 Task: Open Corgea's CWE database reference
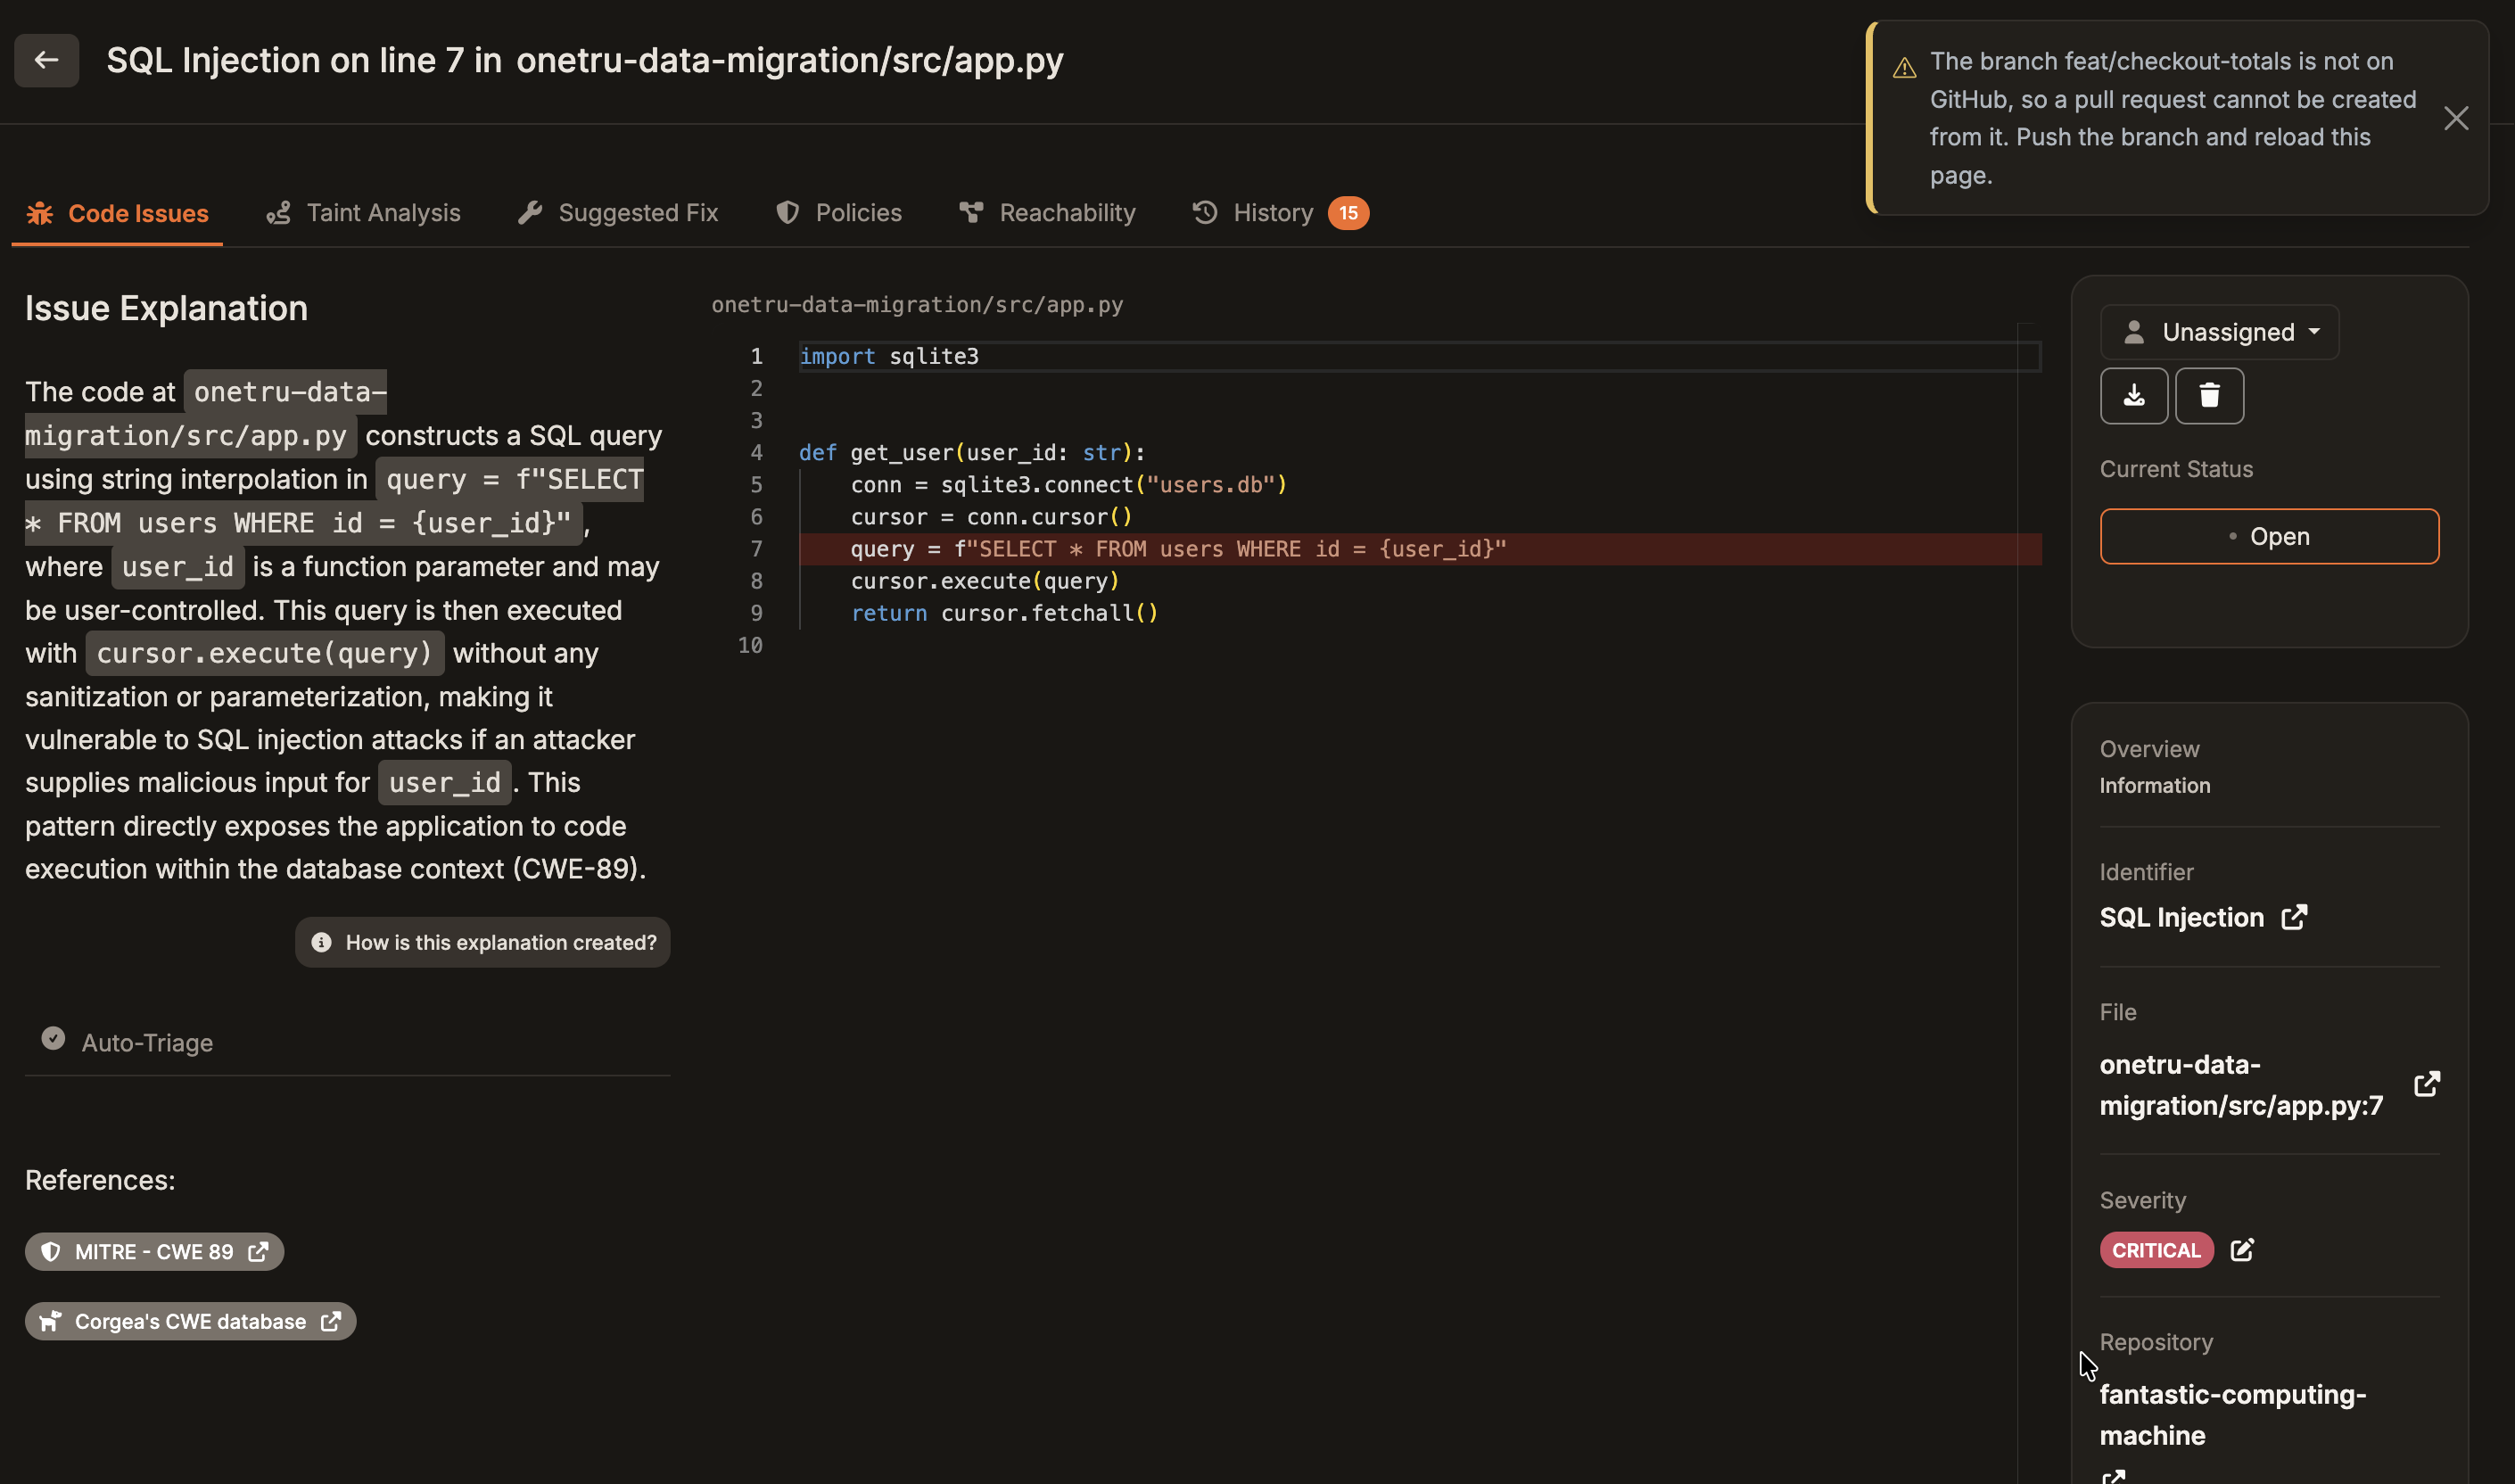tap(190, 1322)
